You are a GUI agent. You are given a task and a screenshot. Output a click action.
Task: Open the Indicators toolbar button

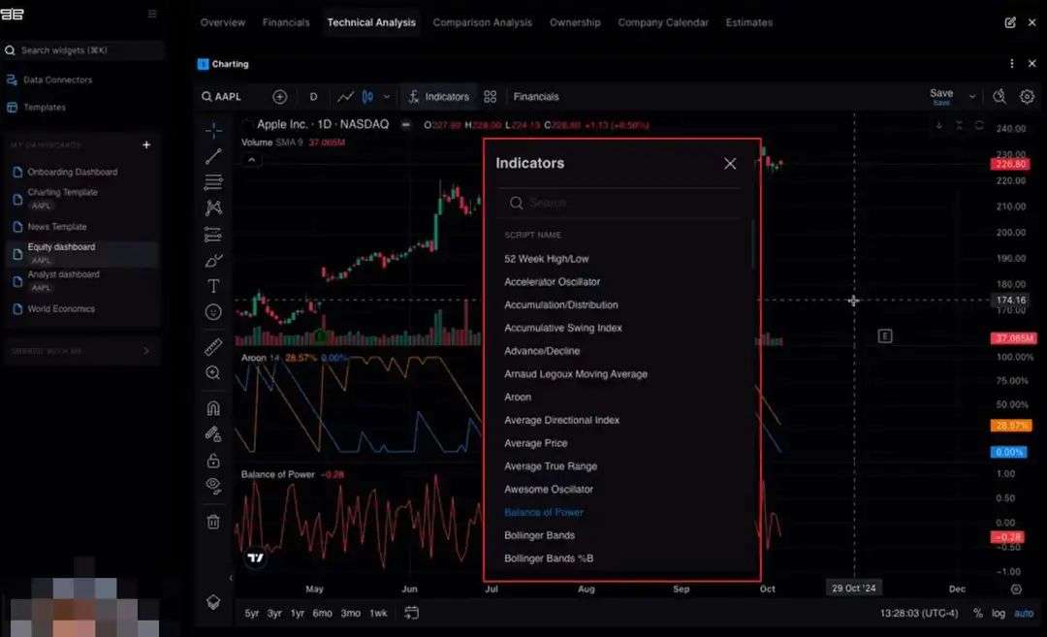pyautogui.click(x=439, y=97)
